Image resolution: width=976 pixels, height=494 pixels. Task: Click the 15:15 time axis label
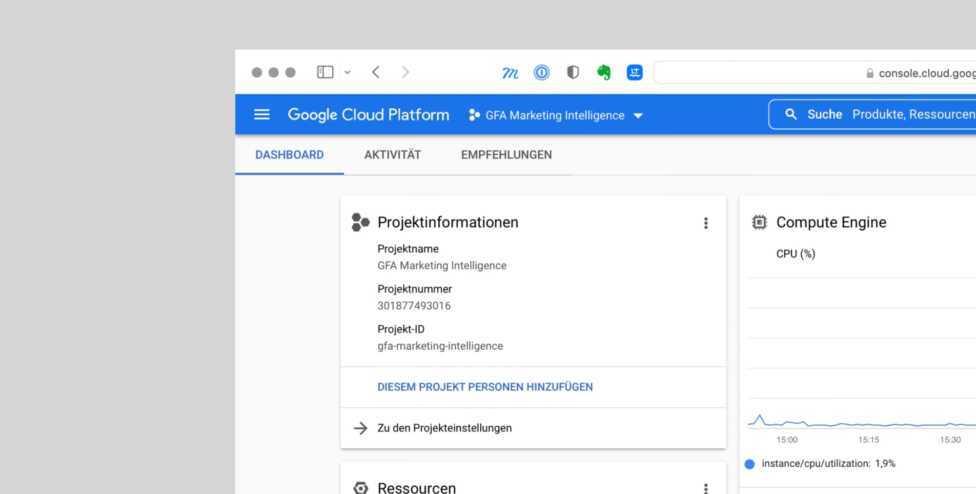point(869,440)
